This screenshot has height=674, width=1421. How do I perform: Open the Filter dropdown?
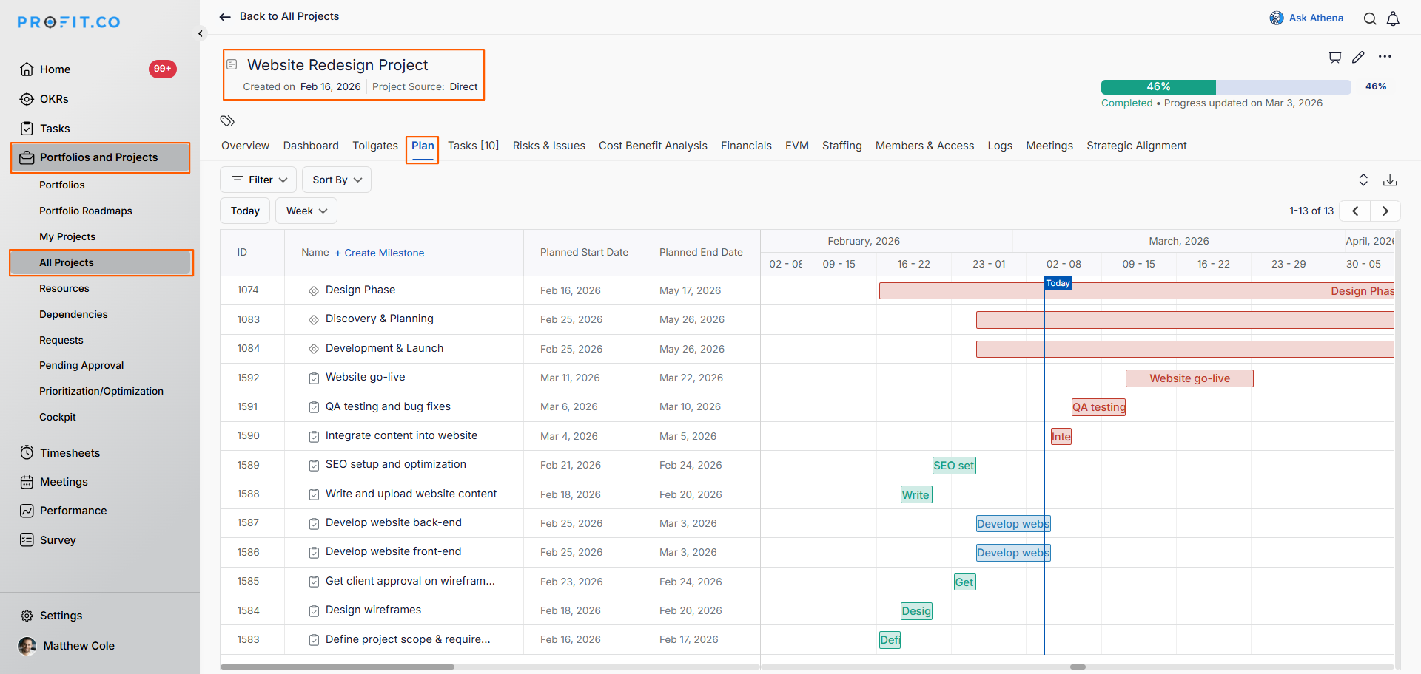(x=258, y=180)
